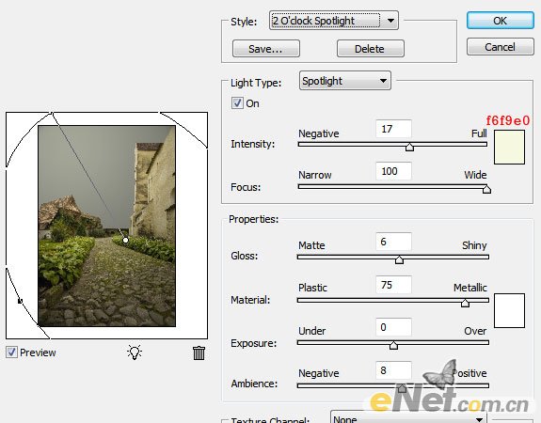Uncheck the light On checkbox
This screenshot has width=541, height=423.
[237, 102]
